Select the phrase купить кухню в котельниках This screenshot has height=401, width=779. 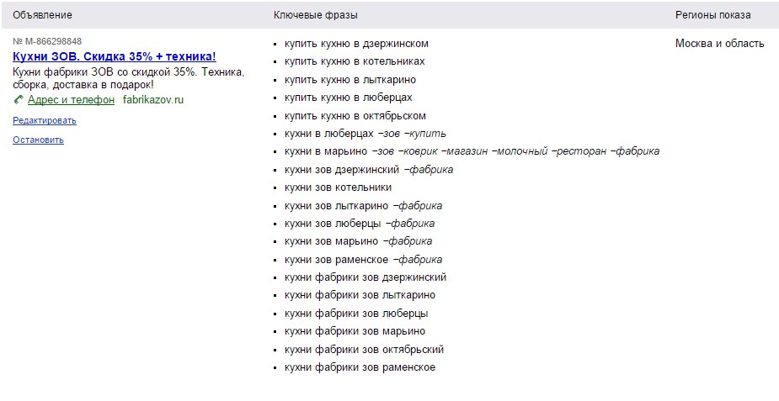click(x=355, y=61)
